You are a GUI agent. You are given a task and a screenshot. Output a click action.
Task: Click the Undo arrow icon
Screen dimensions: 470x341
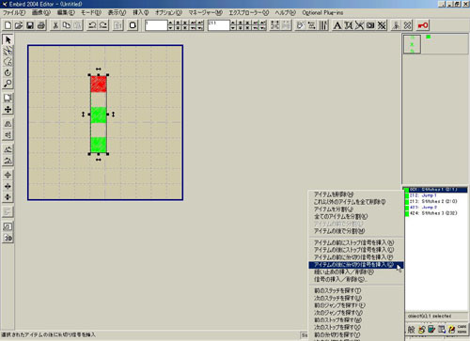coord(92,25)
